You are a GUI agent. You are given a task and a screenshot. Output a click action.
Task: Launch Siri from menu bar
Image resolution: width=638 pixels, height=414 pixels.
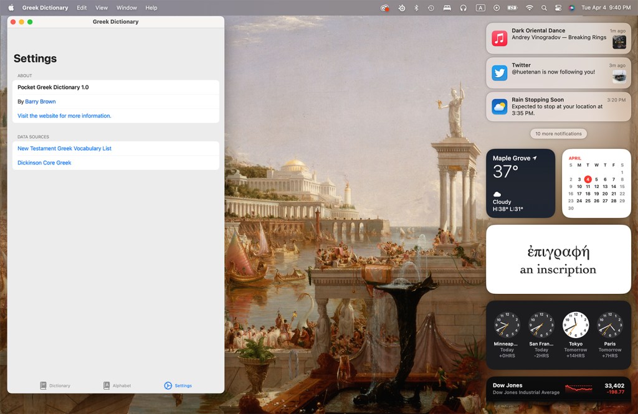(571, 8)
